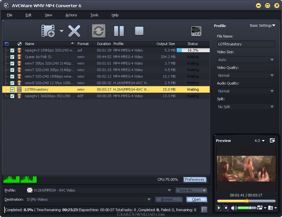Viewport: 282px width, 217px height.
Task: Click the preview seek bar slider
Action: [x=246, y=201]
